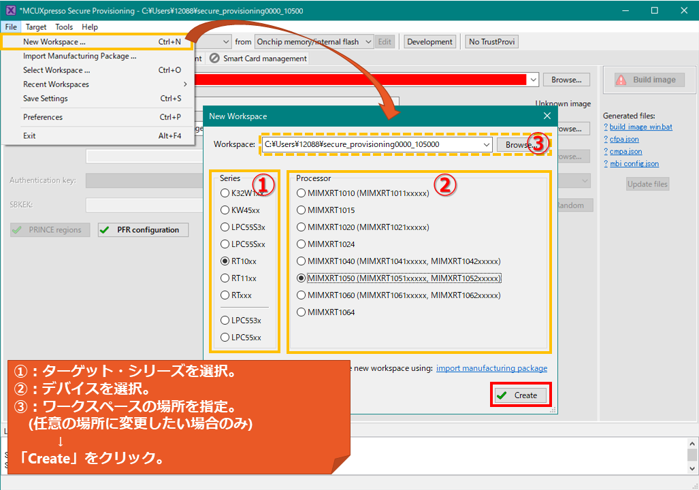Click the question mark beside mbi config.json
This screenshot has height=490, width=699.
pos(606,164)
